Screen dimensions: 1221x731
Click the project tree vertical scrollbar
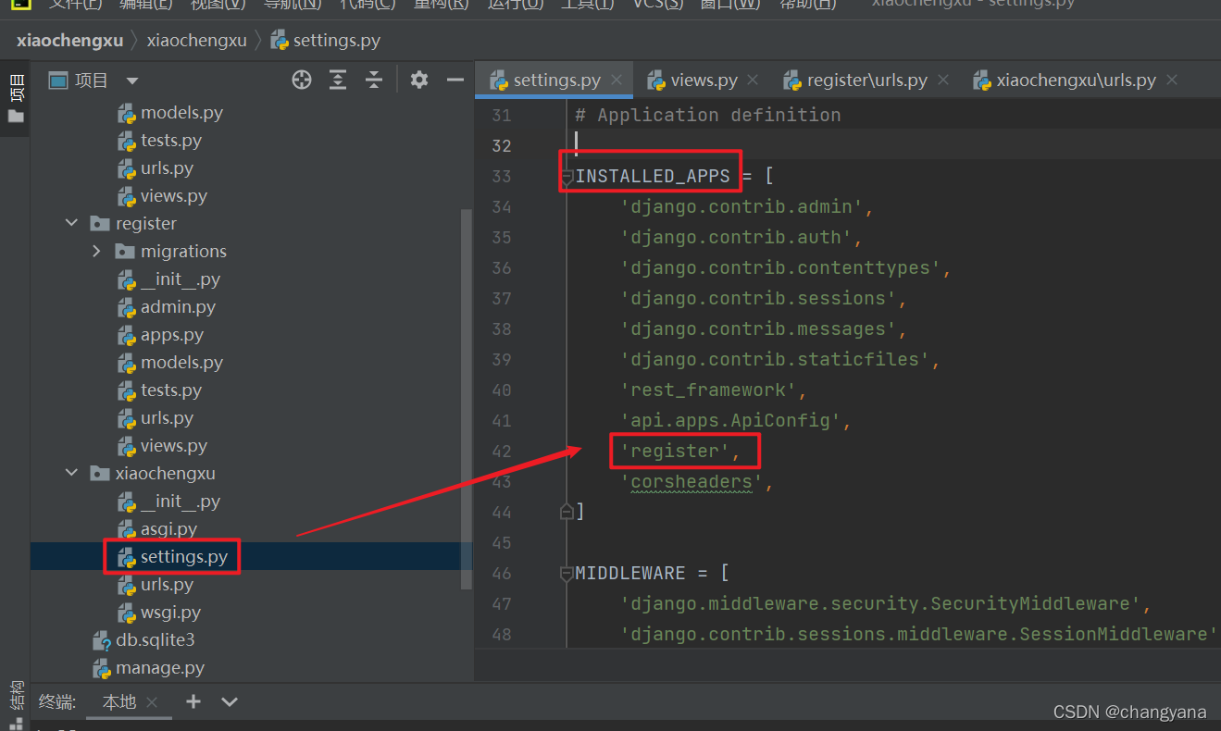coord(467,398)
